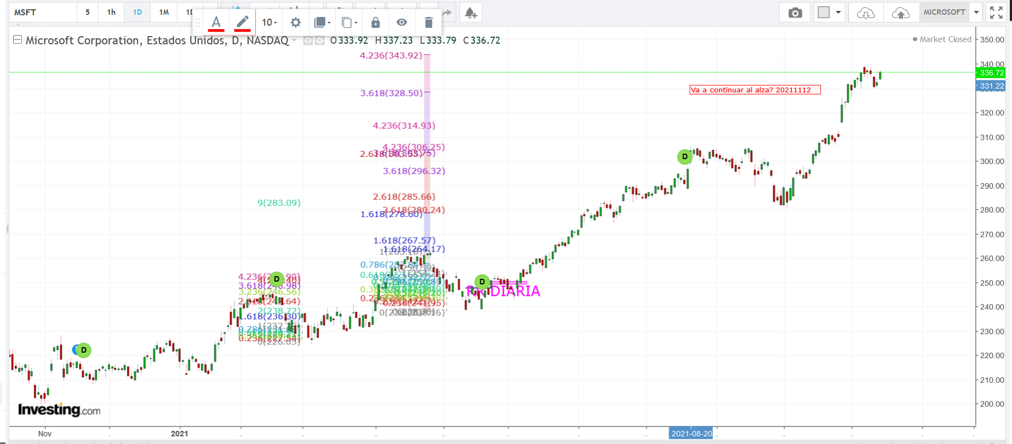The height and width of the screenshot is (444, 1012).
Task: Delete the selected drawing with trash icon
Action: [429, 22]
